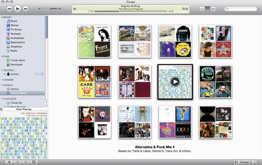Image resolution: width=262 pixels, height=165 pixels.
Task: Skip forward to the next track
Action: coord(25,9)
